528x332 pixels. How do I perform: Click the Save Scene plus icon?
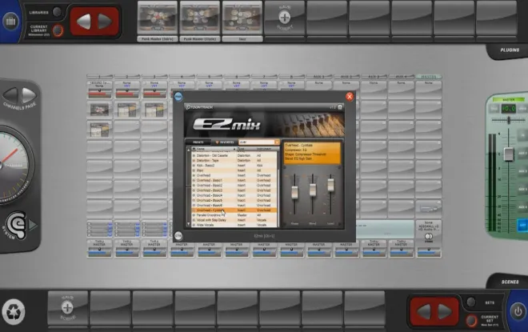tap(67, 307)
